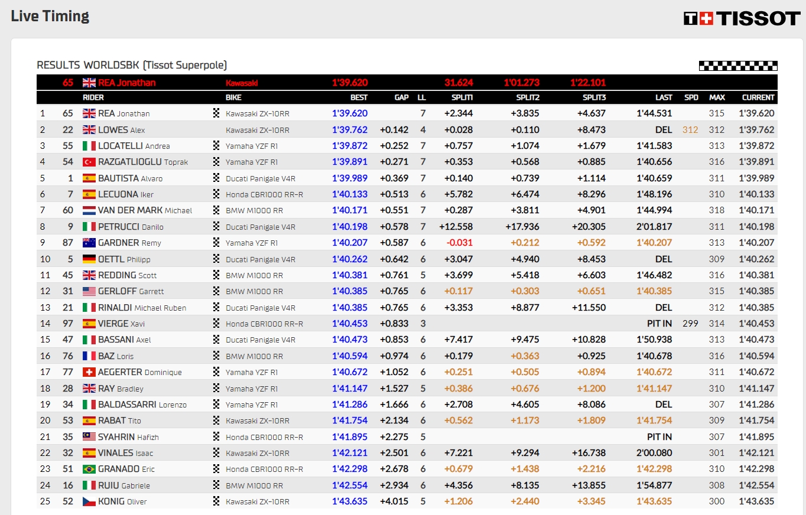
Task: Click the MAX column header
Action: (x=717, y=97)
